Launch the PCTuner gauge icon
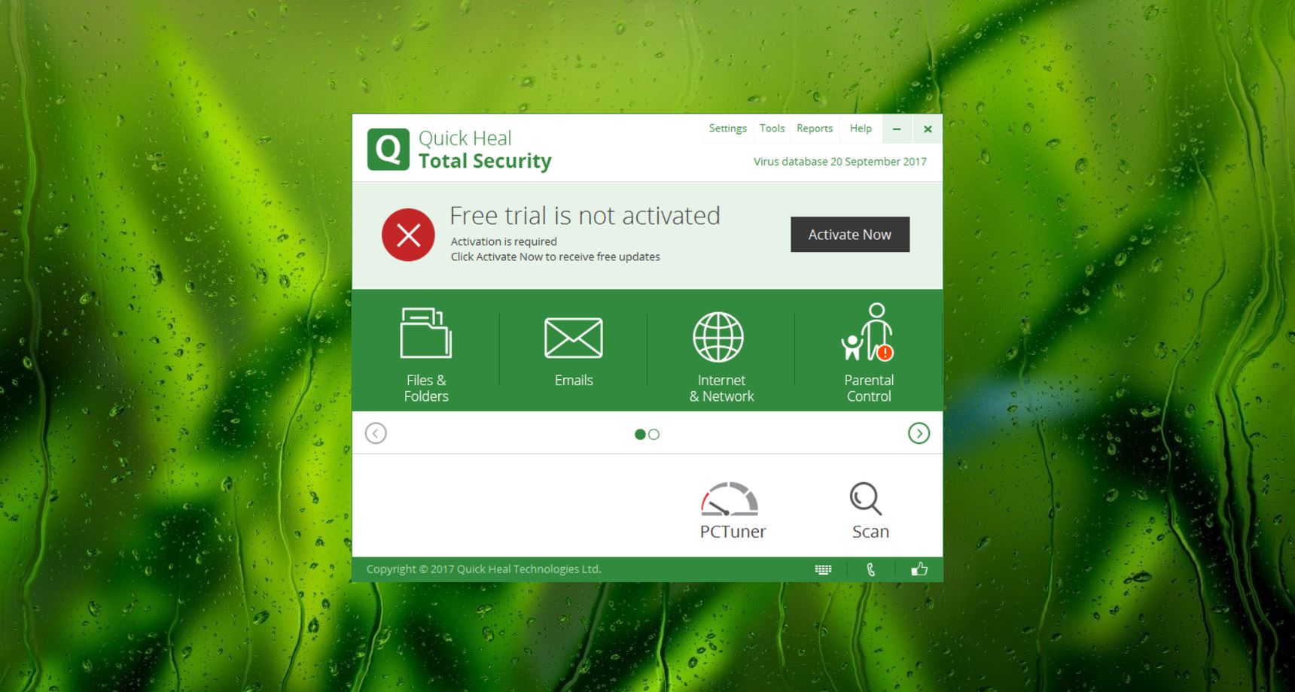1295x692 pixels. pos(730,499)
